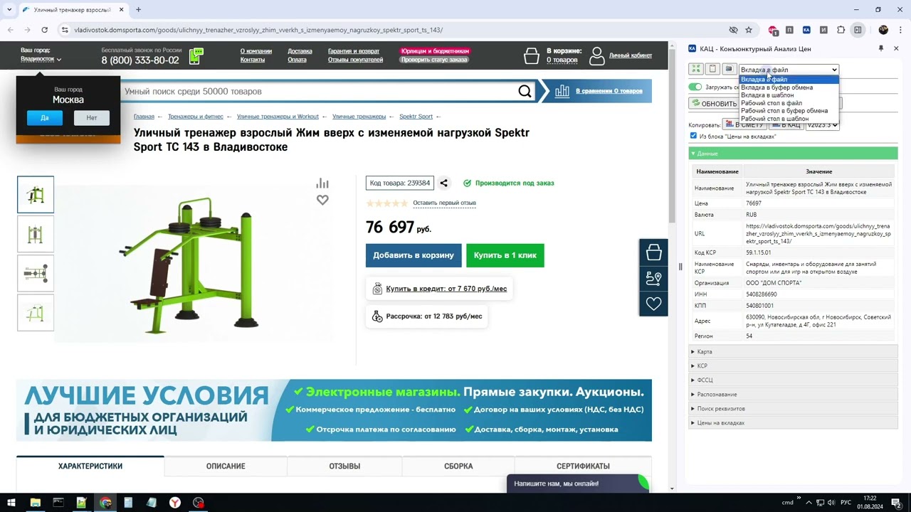Screen dimensions: 911x512
Task: Share the product via the share icon
Action: click(444, 183)
